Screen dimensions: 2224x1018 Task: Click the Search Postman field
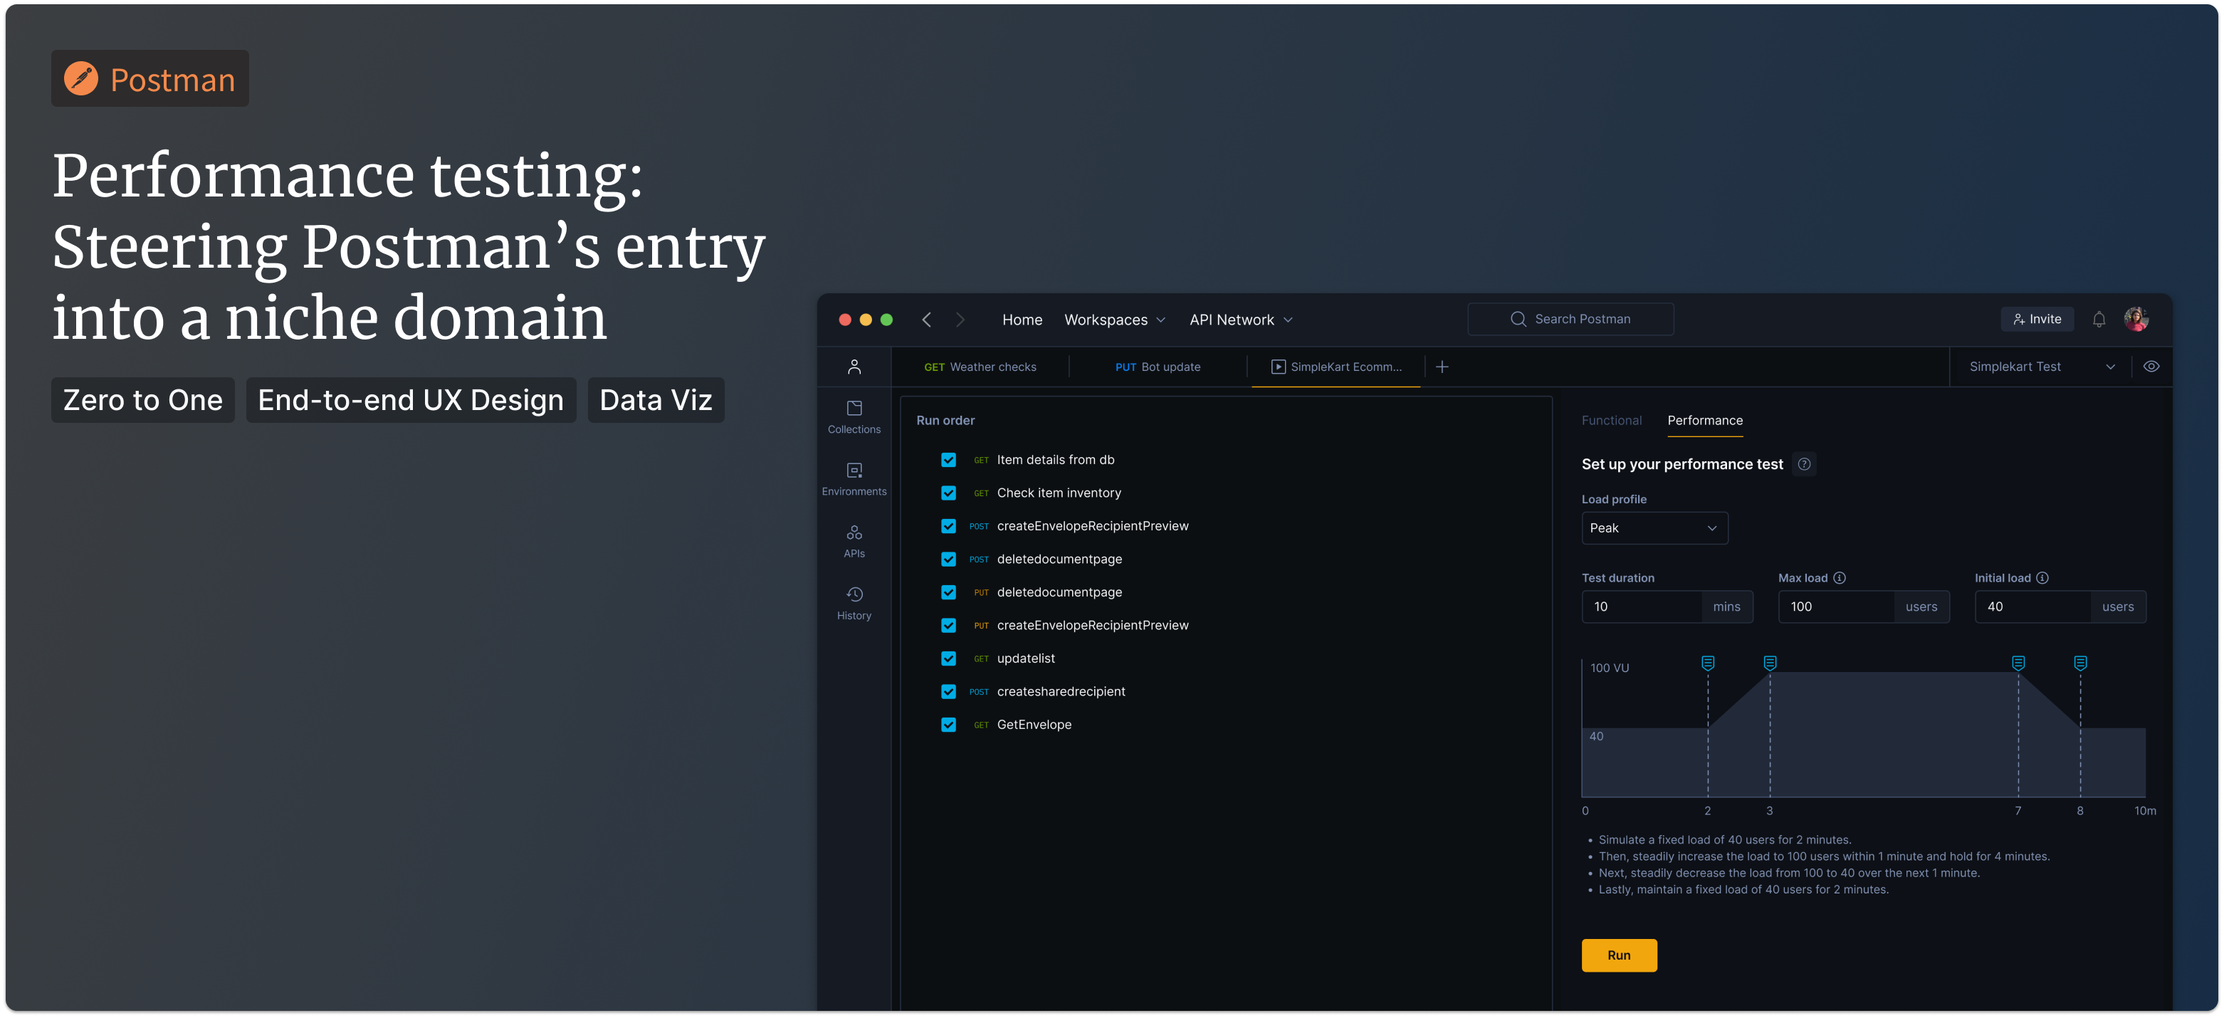(1570, 319)
